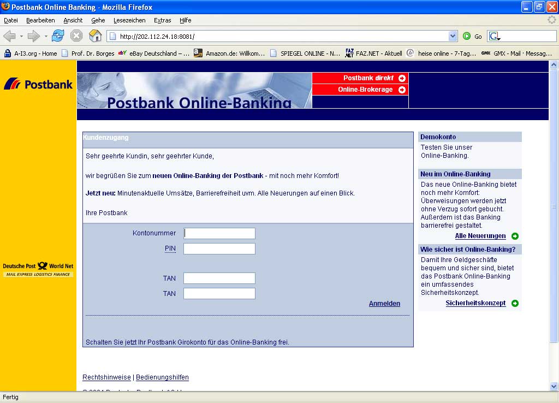Click the Online-Brokerage red button
The height and width of the screenshot is (403, 559).
click(360, 90)
